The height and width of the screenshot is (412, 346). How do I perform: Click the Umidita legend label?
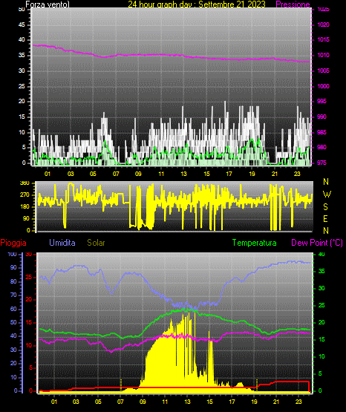coord(62,243)
